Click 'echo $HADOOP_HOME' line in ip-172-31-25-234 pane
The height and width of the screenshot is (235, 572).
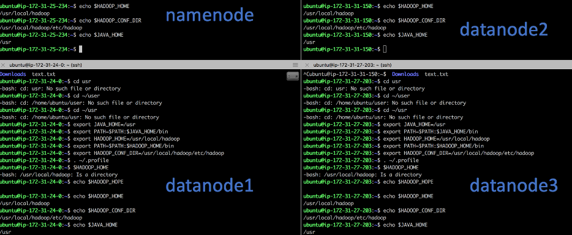[x=104, y=6]
